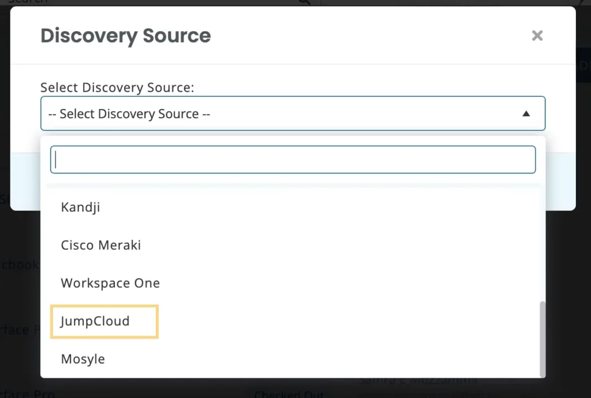Screen dimensions: 591x398
Task: Click the scrollbar track above the thumb
Action: 541,242
